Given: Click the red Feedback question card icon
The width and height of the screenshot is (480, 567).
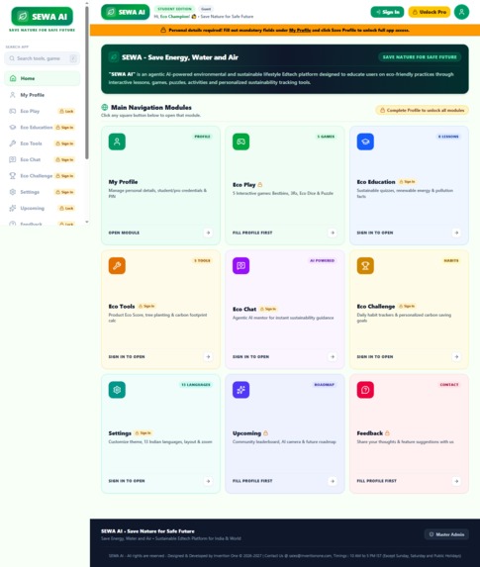Looking at the screenshot, I should tap(365, 390).
